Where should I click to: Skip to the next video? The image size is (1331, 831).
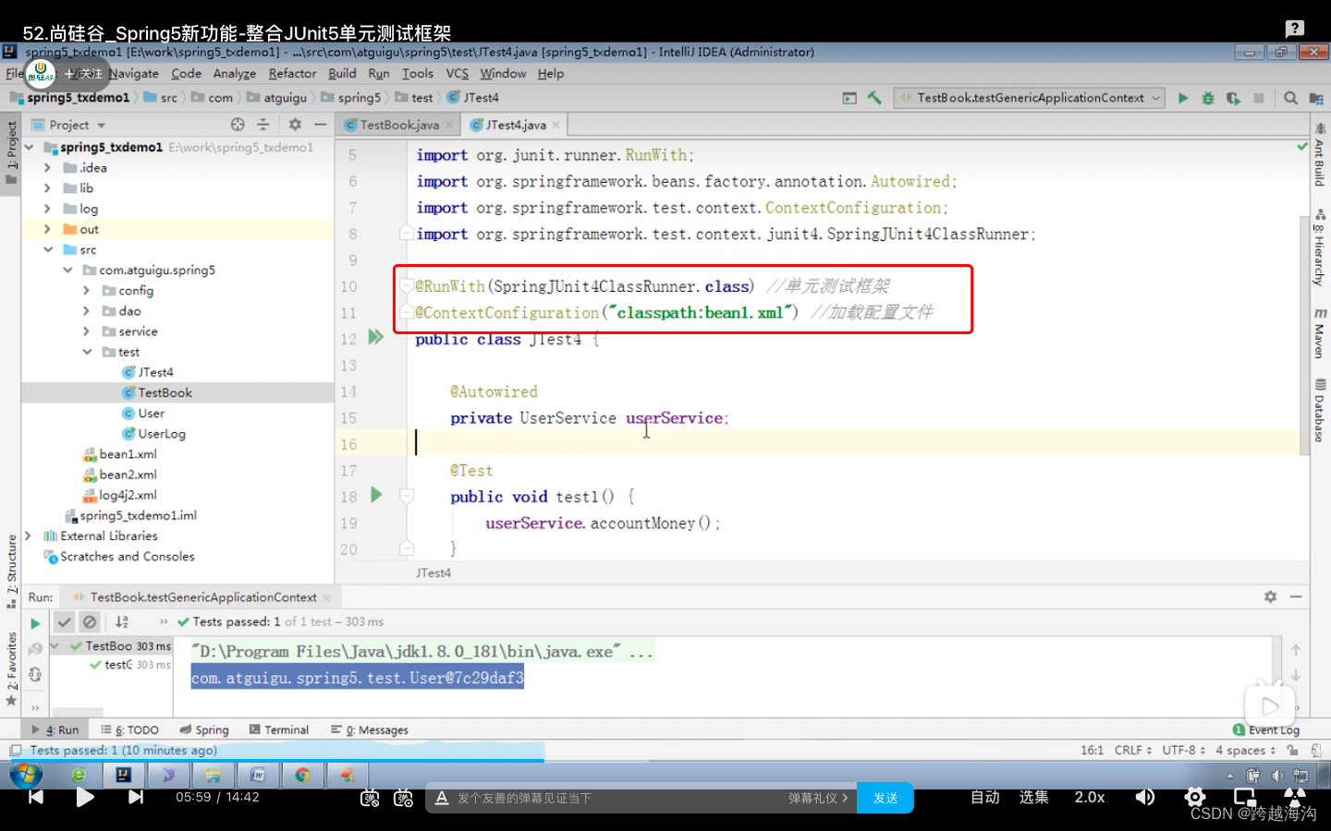136,797
